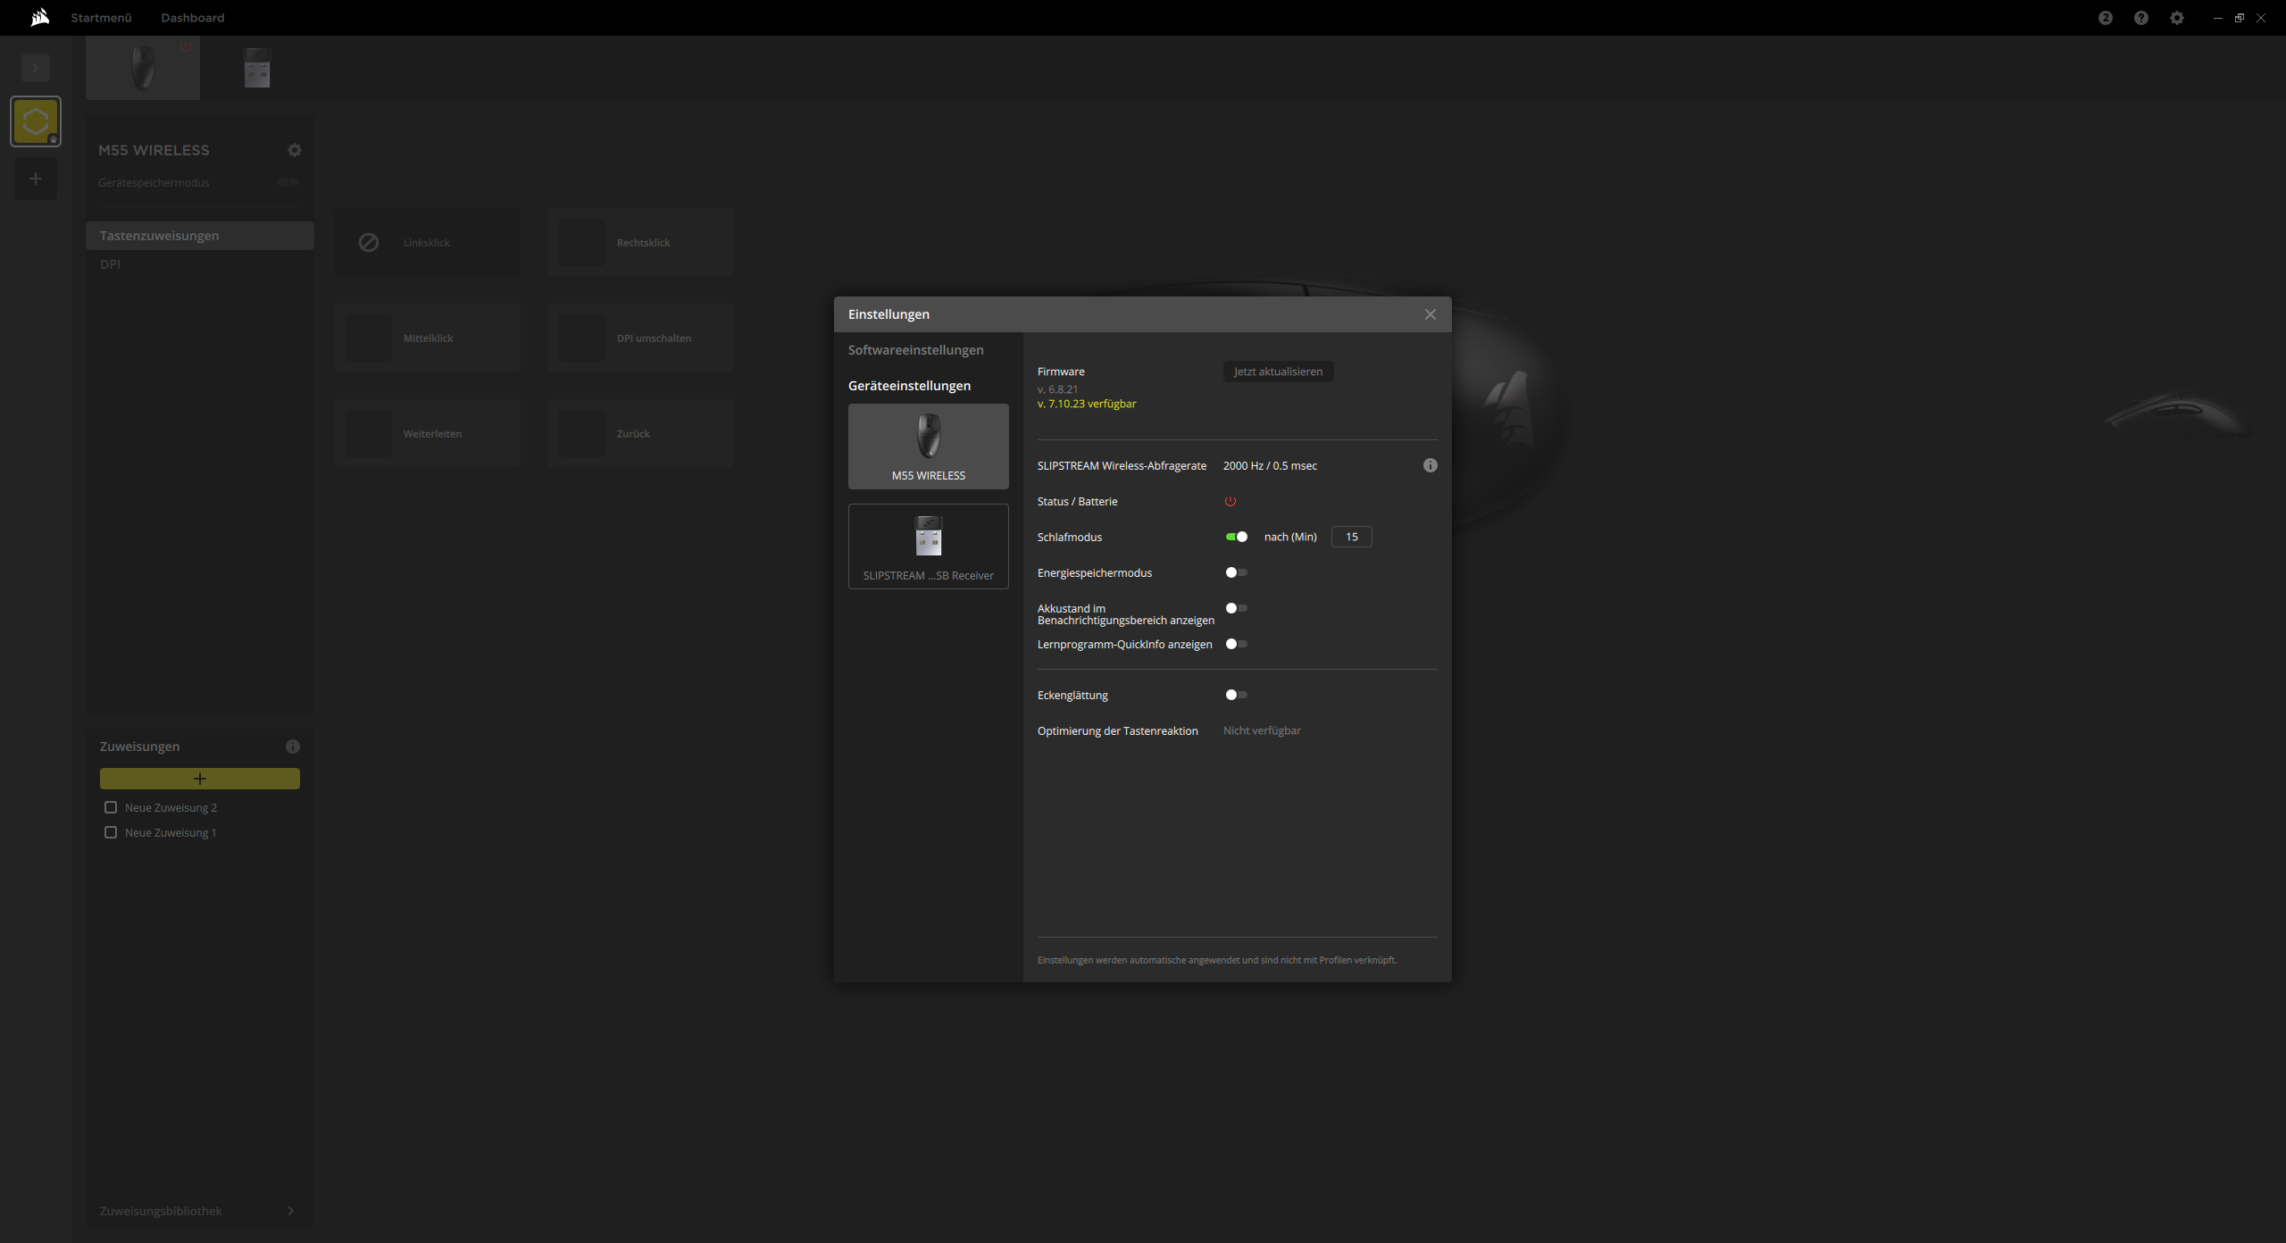The height and width of the screenshot is (1243, 2286).
Task: Select the SLIPSTREAM USB Receiver thumbnail
Action: click(928, 546)
